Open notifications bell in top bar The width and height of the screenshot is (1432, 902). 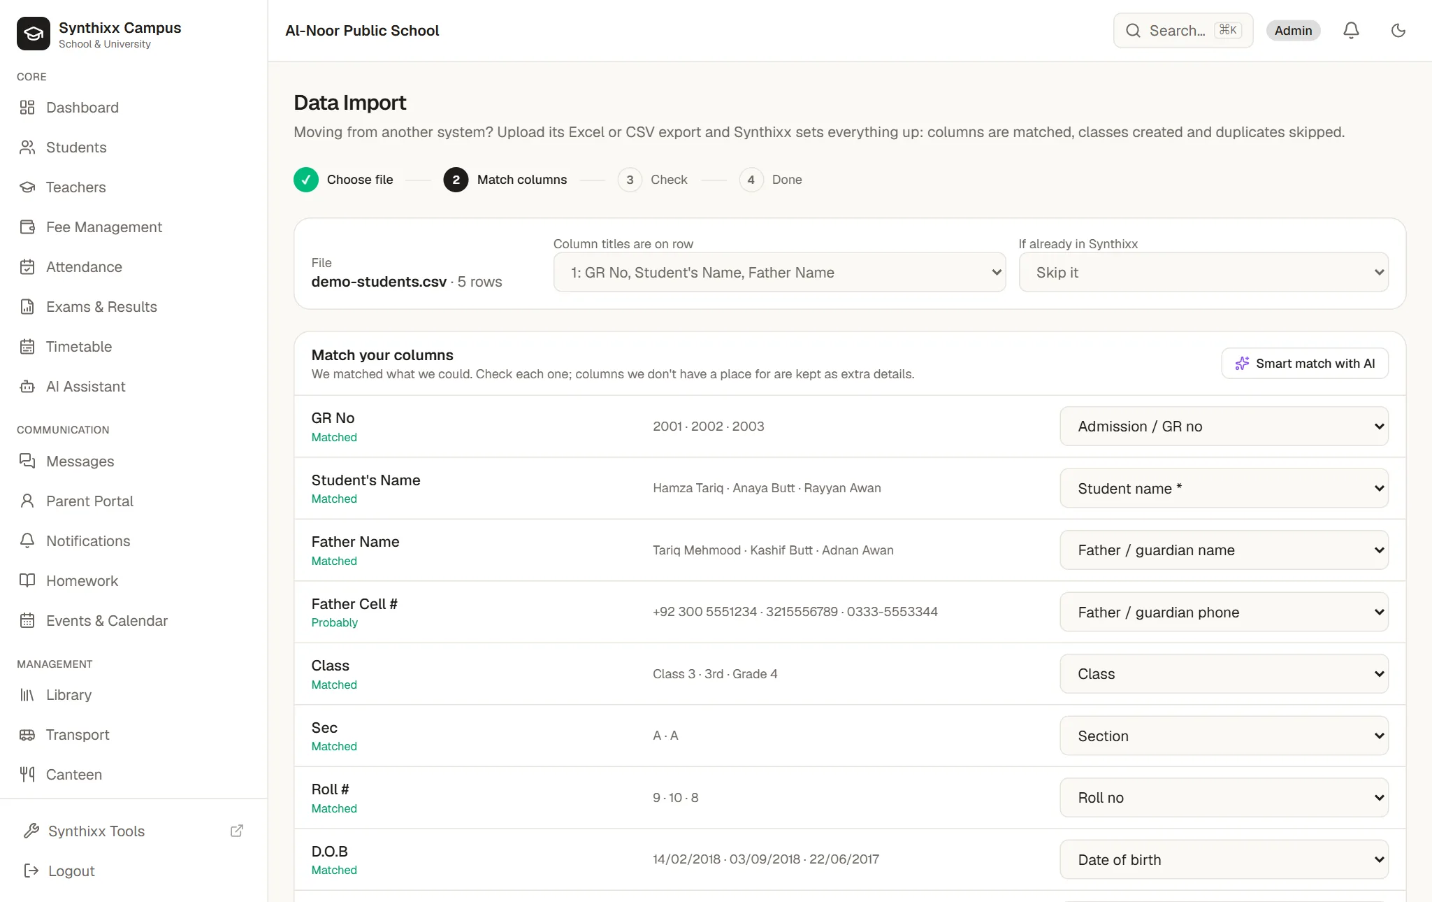[x=1351, y=31]
